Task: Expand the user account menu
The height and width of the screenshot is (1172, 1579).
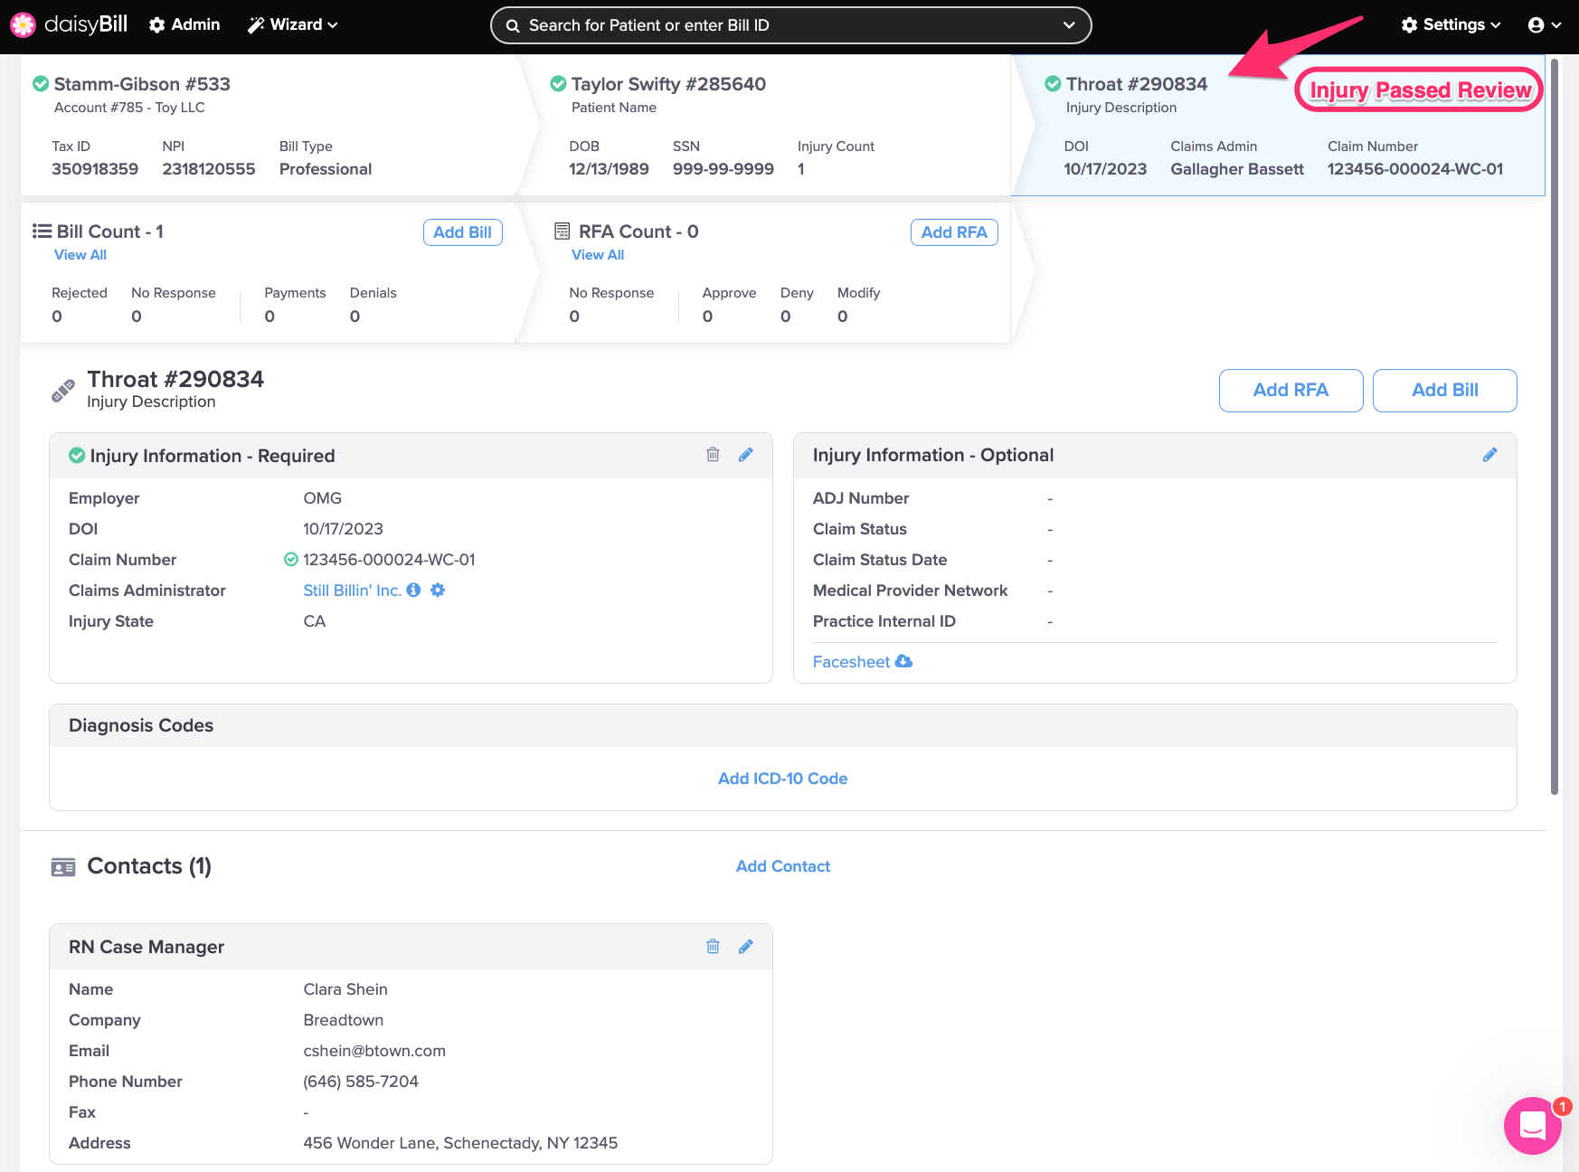Action: 1544,25
